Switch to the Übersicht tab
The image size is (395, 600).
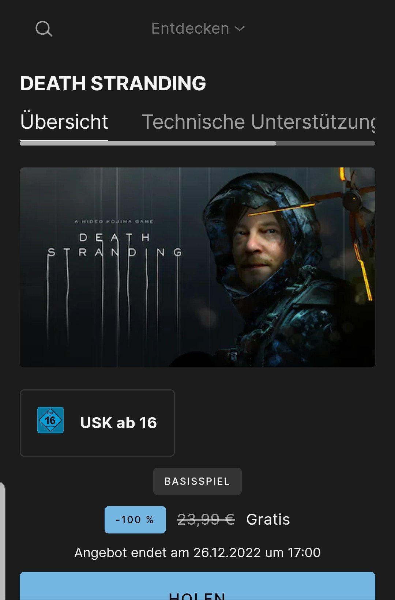point(64,122)
